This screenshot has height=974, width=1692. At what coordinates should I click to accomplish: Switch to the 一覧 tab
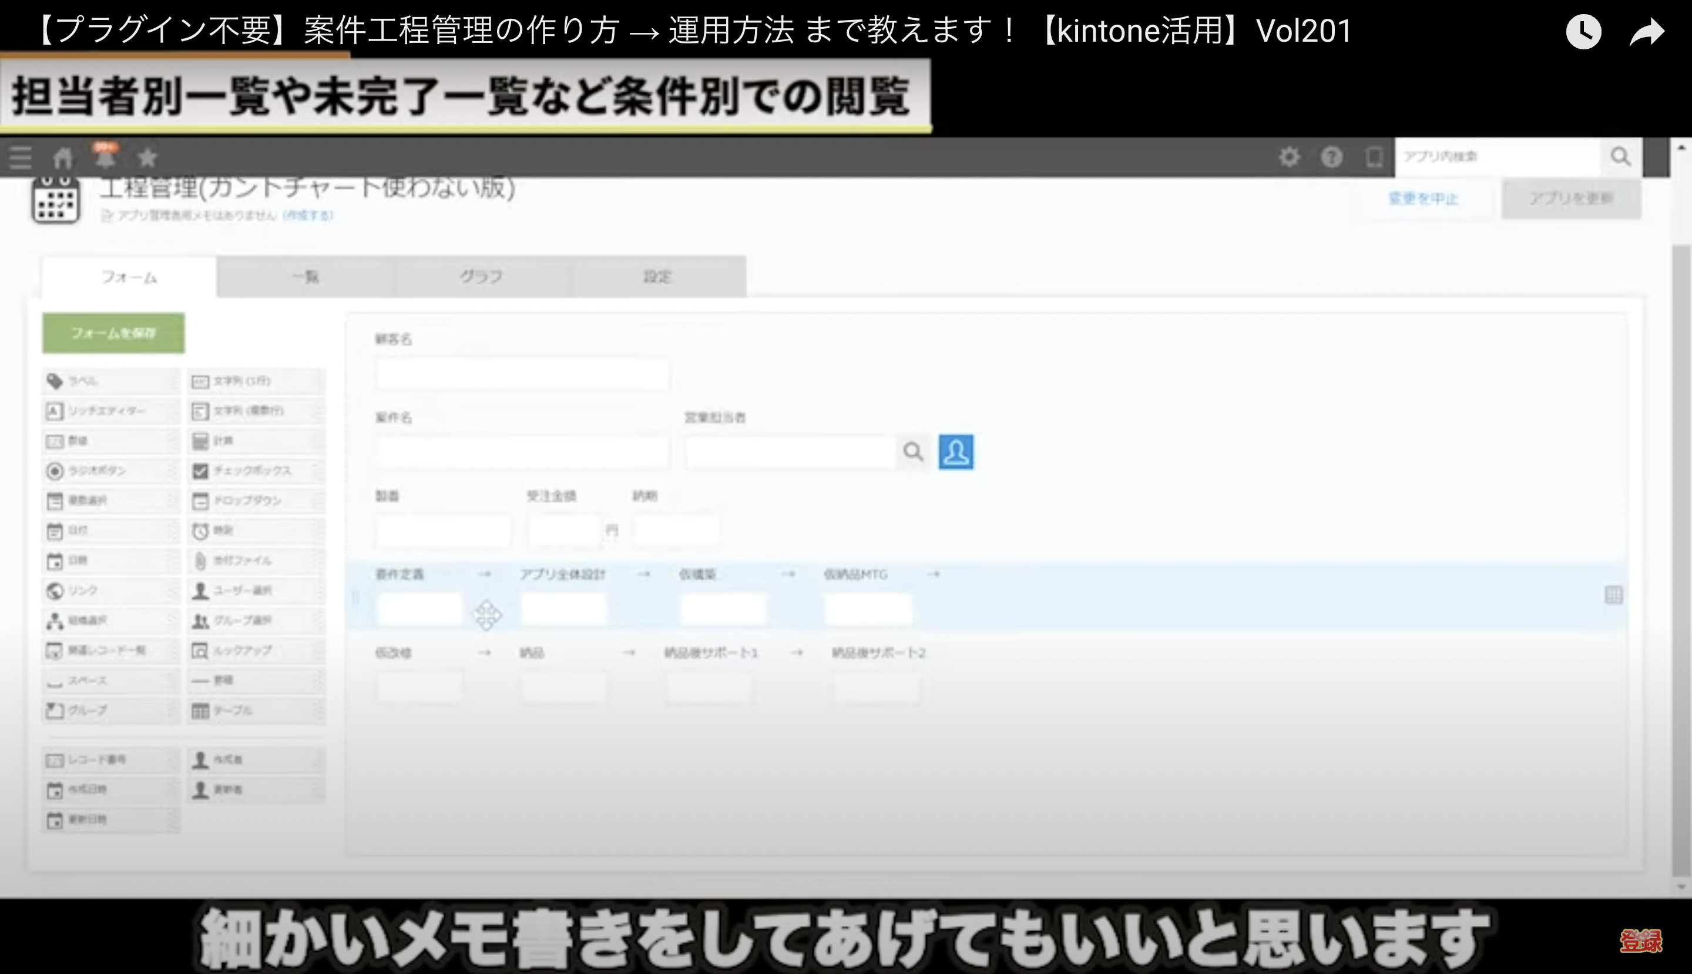tap(305, 277)
